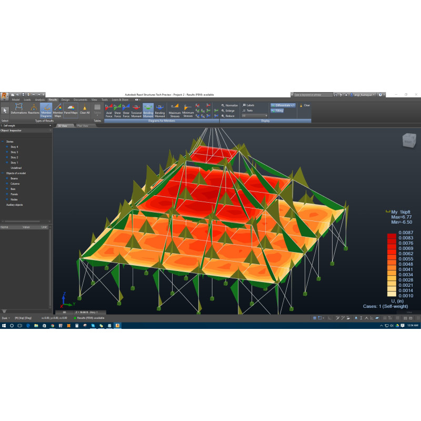Toggle the Differentiate +/- option
This screenshot has height=421, width=421.
click(283, 105)
